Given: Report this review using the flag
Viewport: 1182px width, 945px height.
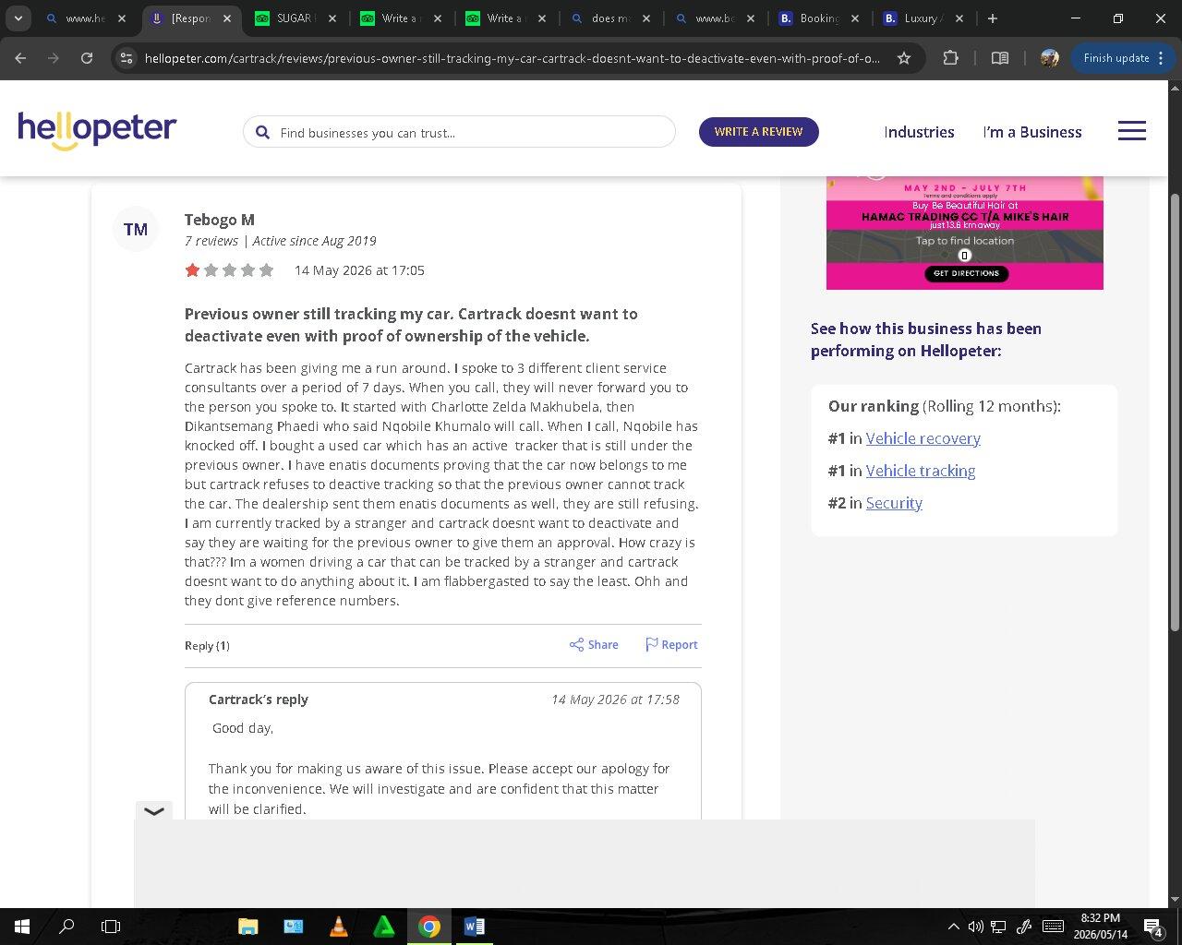Looking at the screenshot, I should coord(671,644).
